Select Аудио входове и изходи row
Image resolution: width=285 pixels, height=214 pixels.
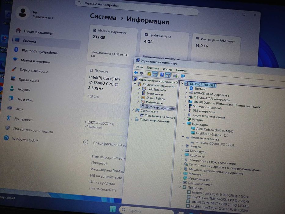coord(206,116)
